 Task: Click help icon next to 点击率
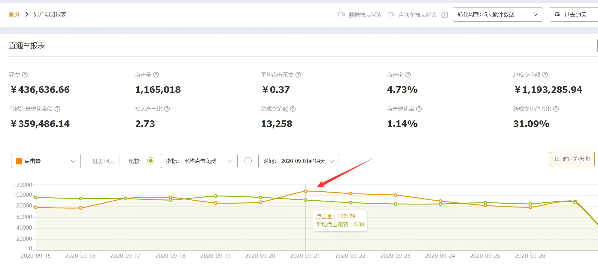click(x=408, y=75)
